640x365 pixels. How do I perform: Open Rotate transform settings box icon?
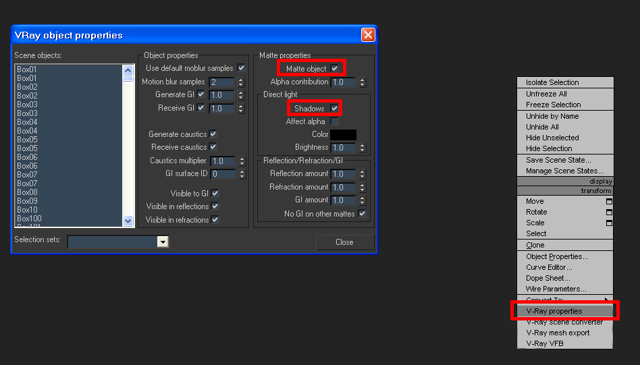[x=609, y=212]
